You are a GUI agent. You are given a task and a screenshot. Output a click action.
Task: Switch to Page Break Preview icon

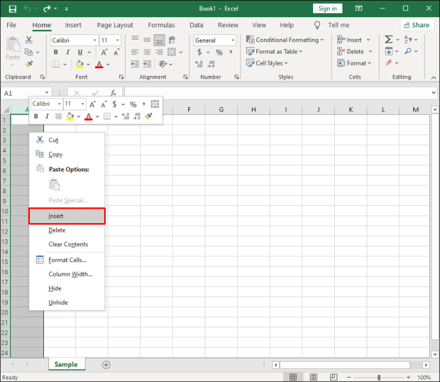pos(334,377)
